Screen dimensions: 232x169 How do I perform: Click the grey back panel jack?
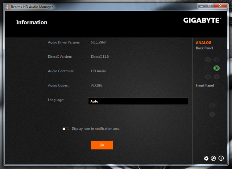click(208, 77)
